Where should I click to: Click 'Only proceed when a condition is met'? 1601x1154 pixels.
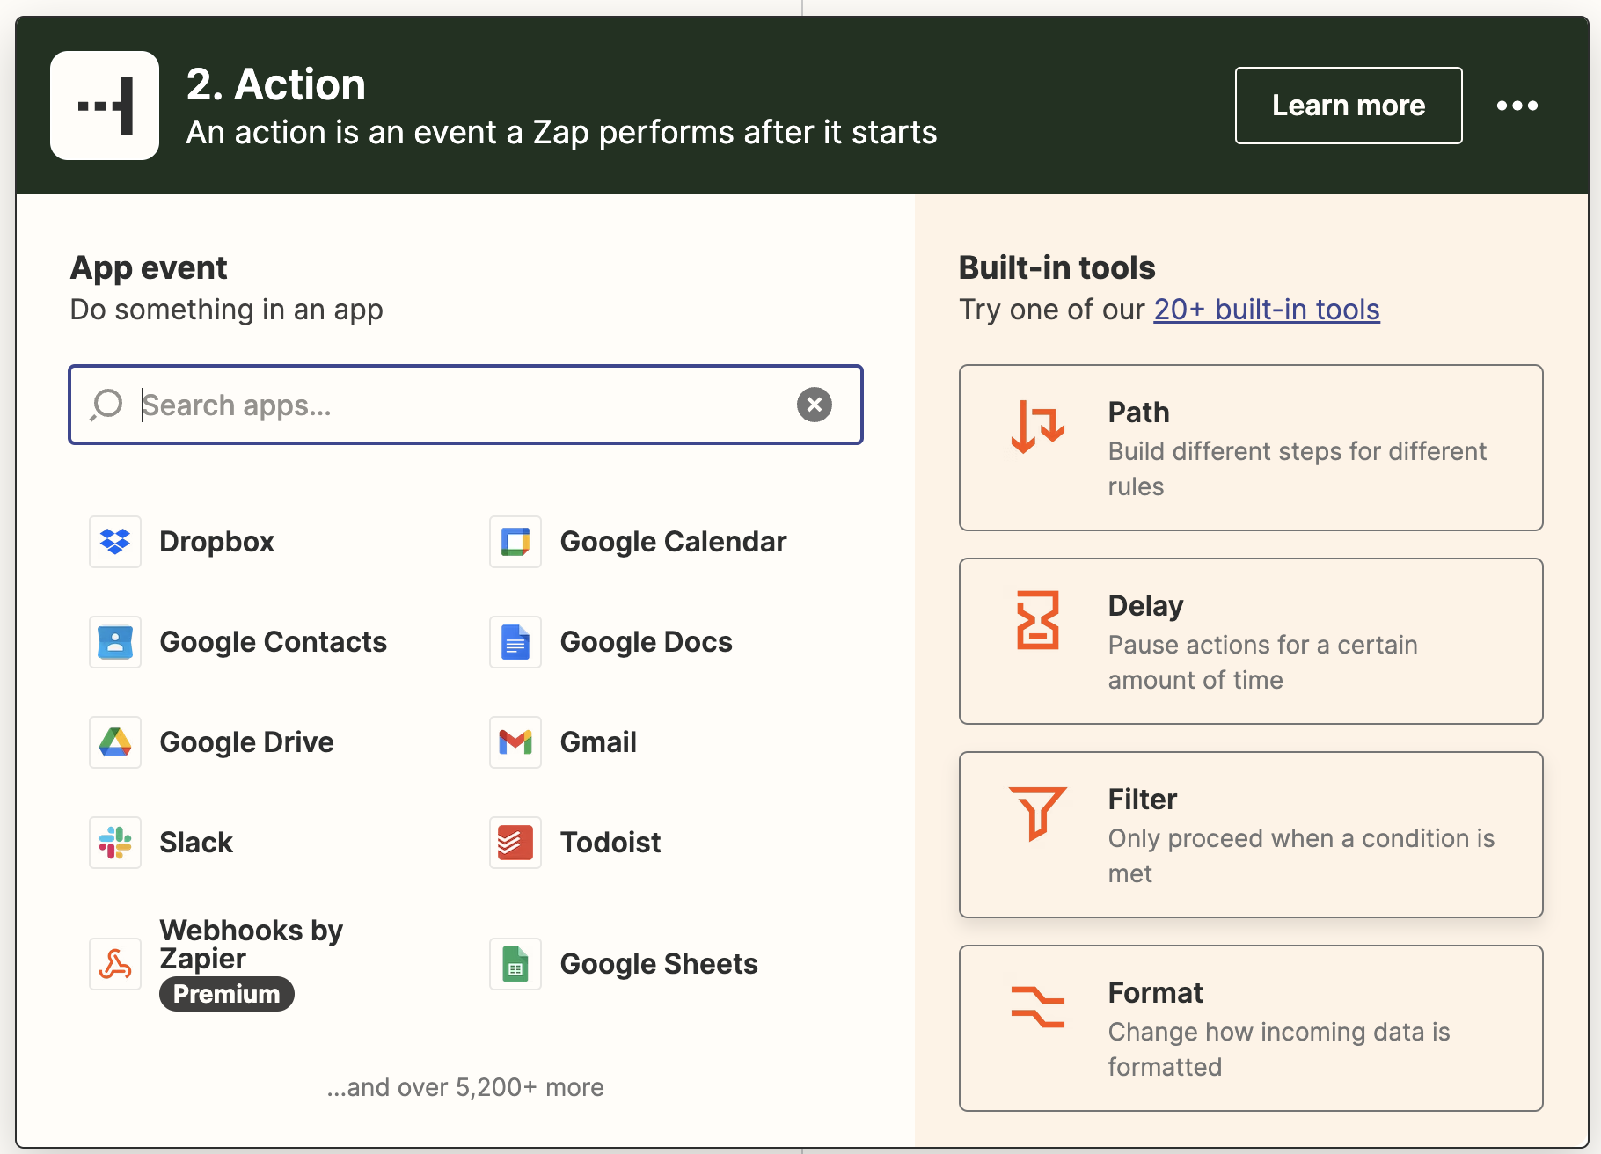coord(1301,856)
